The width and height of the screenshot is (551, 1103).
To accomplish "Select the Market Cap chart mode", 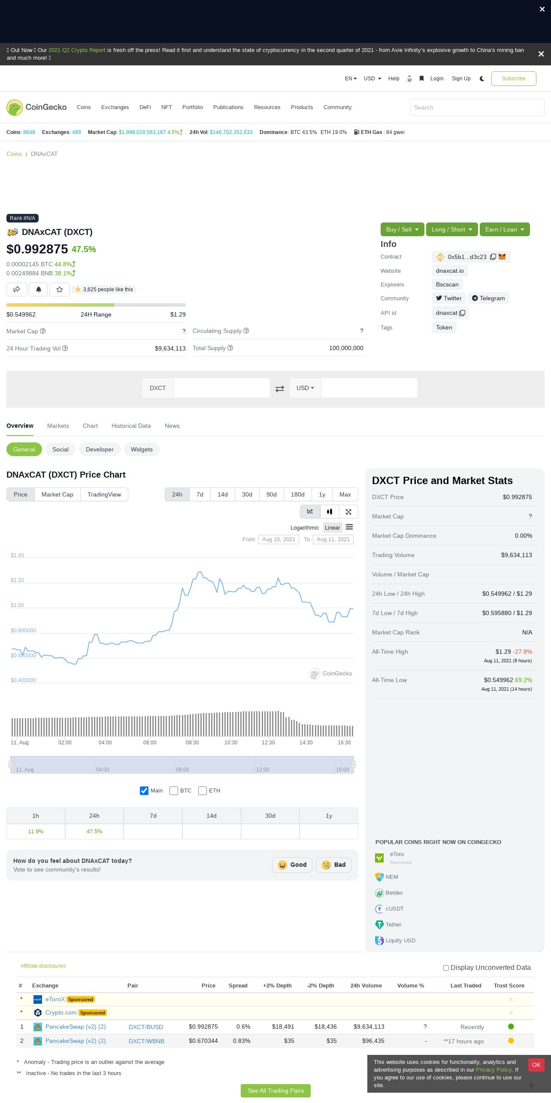I will click(x=58, y=495).
